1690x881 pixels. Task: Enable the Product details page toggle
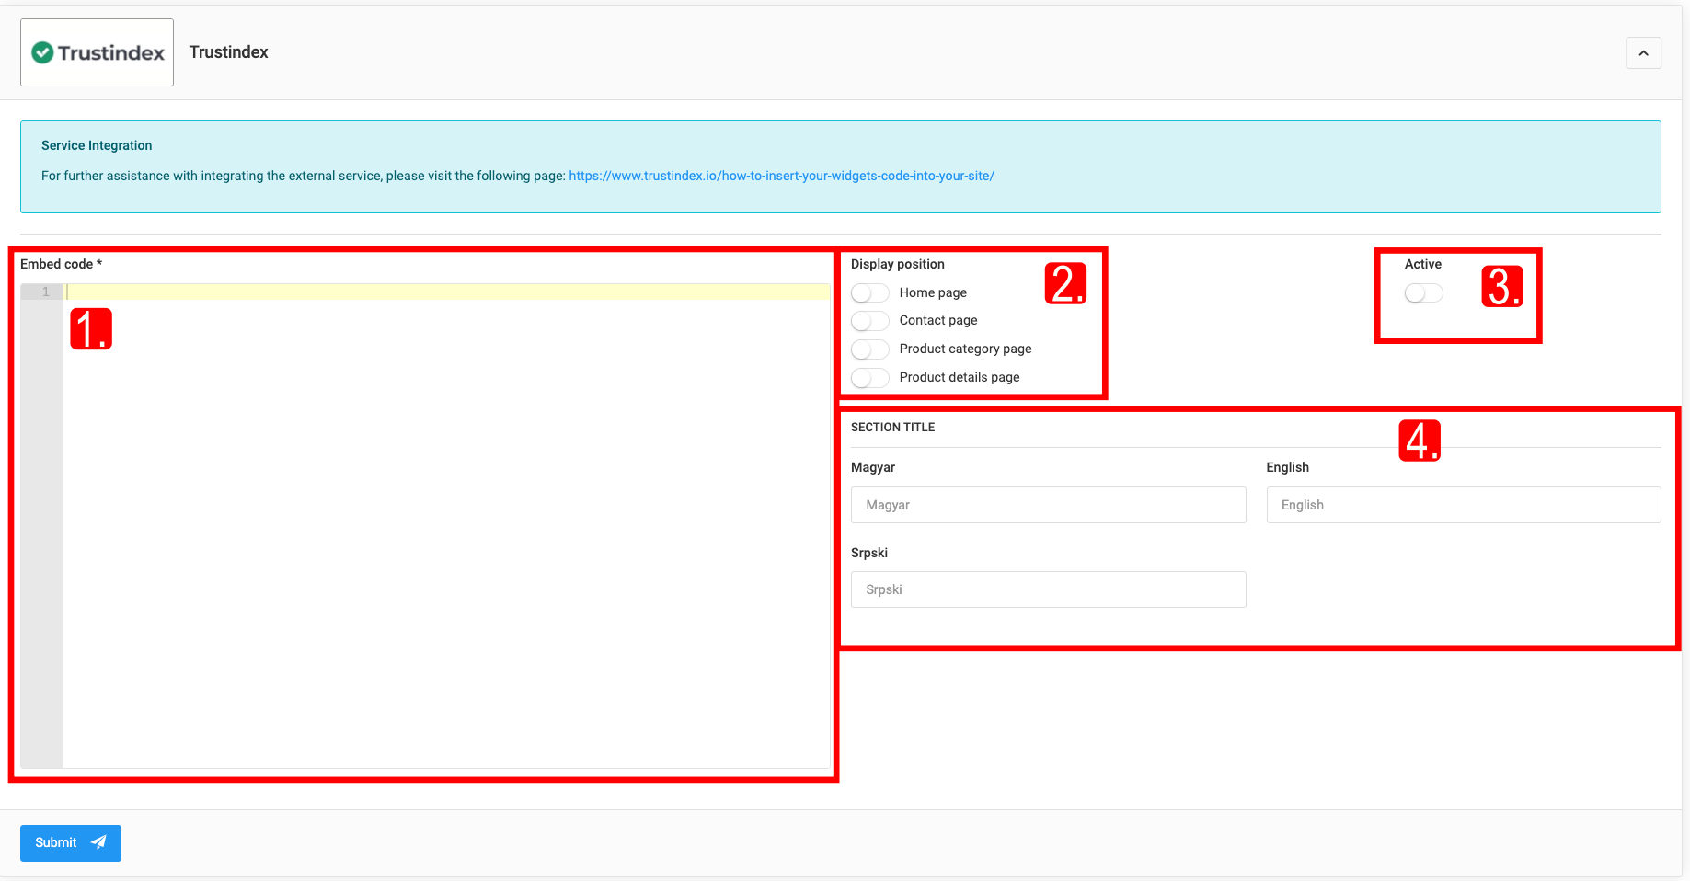click(x=869, y=378)
